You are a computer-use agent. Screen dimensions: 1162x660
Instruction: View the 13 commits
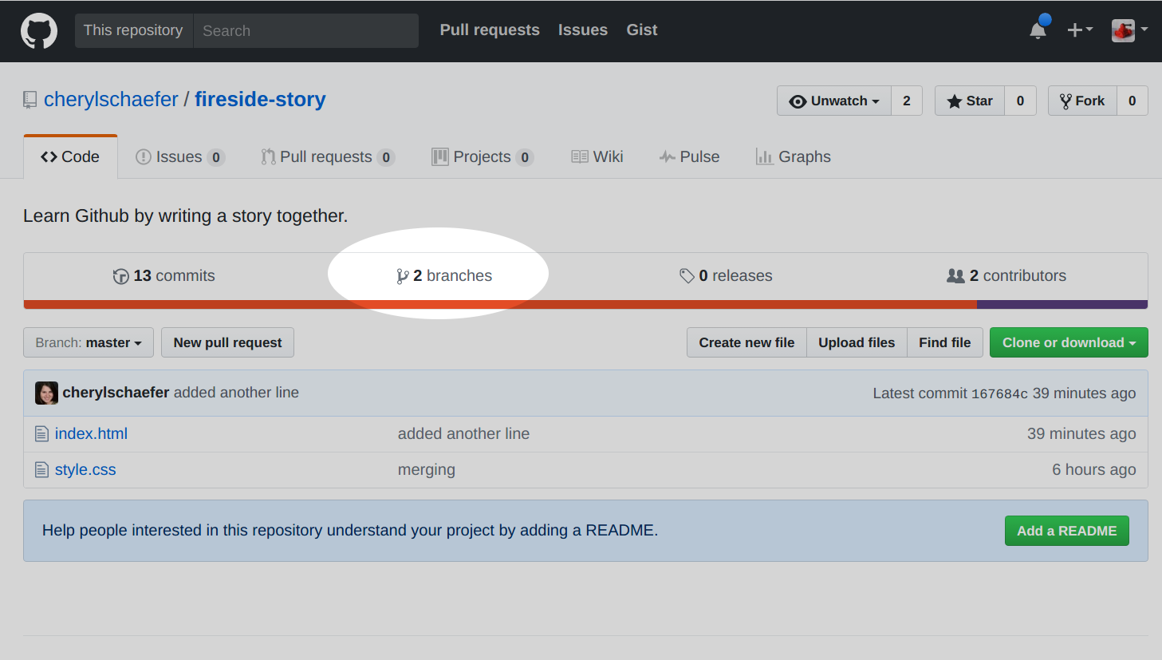pyautogui.click(x=164, y=276)
